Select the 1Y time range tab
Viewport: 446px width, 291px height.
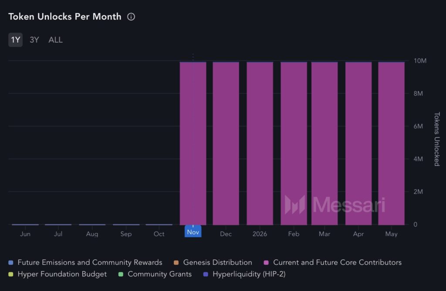16,40
